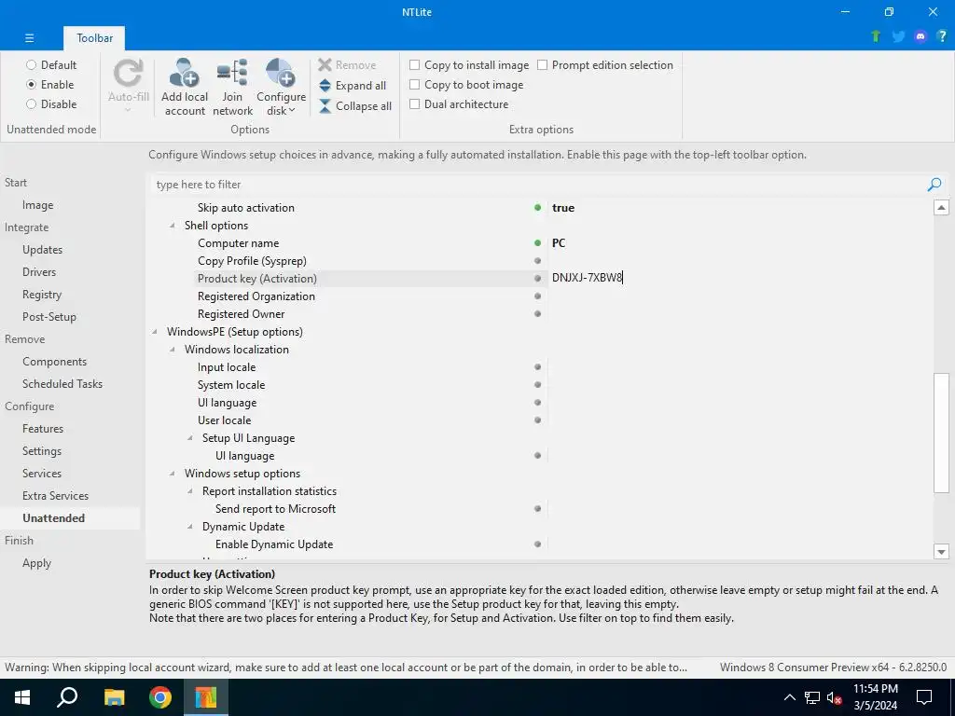
Task: Open the Post-Setup page
Action: click(x=49, y=317)
